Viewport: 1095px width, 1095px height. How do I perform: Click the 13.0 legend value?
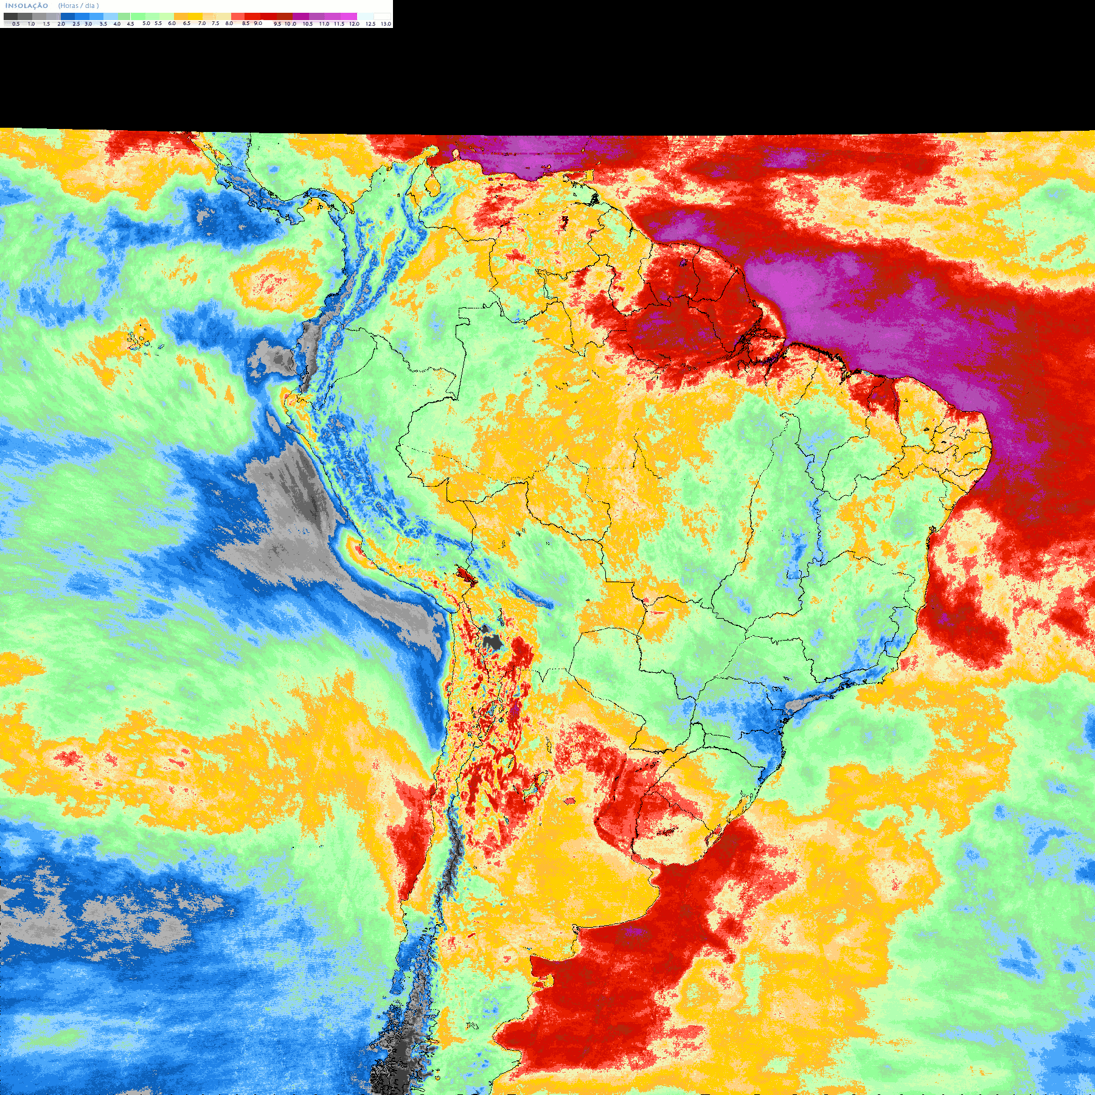coord(386,24)
